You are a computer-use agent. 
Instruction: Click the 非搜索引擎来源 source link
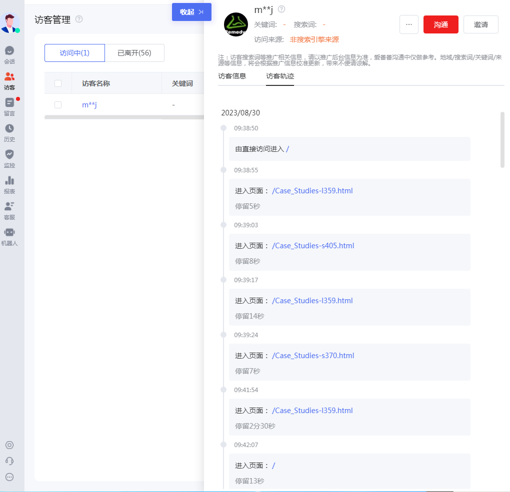point(314,39)
